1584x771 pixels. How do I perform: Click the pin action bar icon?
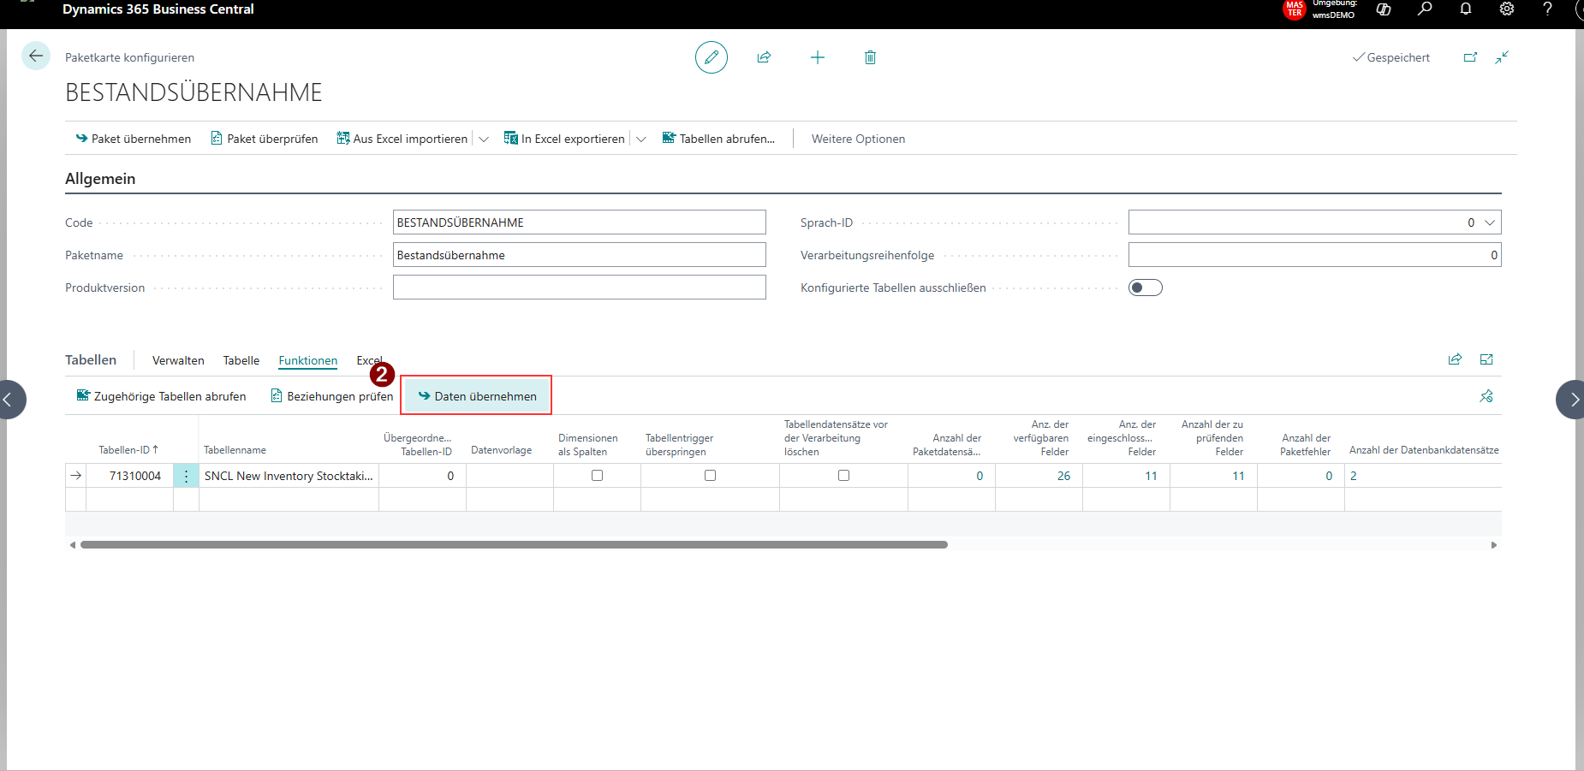pyautogui.click(x=1486, y=396)
